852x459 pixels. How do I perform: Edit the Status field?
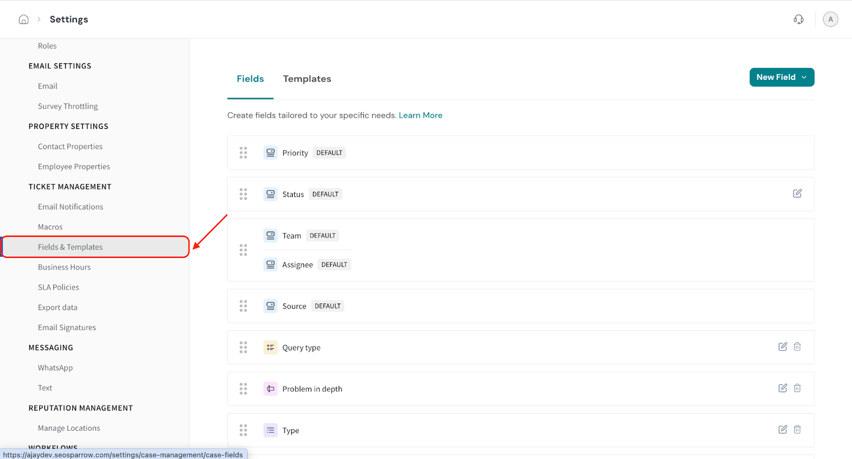click(x=797, y=193)
